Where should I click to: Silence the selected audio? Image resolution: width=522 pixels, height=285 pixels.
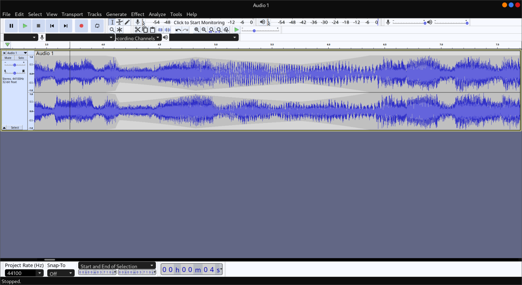(168, 30)
